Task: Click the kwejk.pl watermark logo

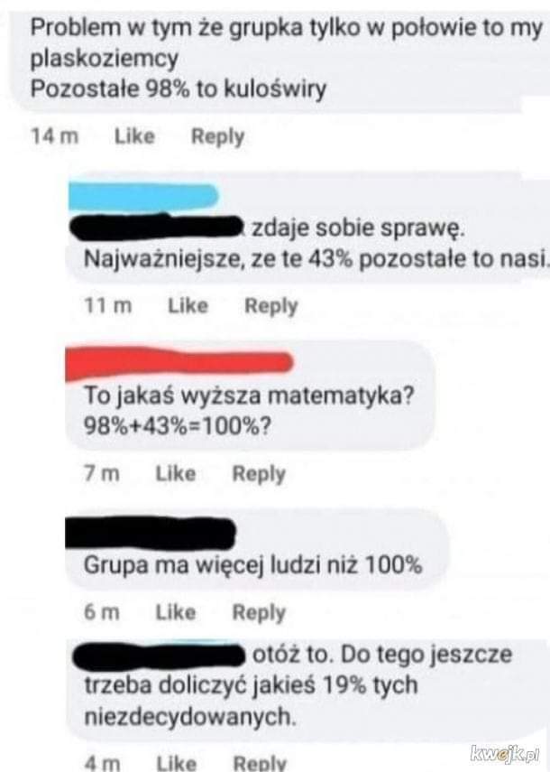Action: coord(505,753)
